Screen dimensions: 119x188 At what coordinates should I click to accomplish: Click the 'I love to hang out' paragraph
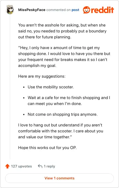click(61, 131)
